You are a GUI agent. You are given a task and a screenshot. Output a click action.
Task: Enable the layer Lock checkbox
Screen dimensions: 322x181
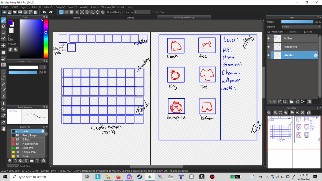click(x=305, y=32)
